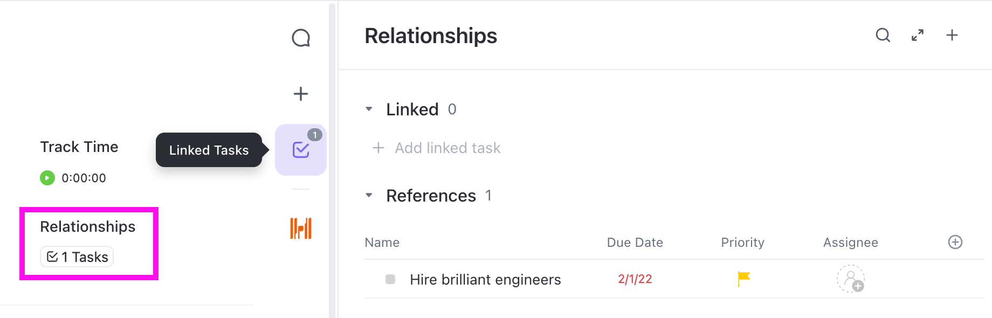
Task: Click the comment bubble icon in the sidebar
Action: (x=300, y=38)
